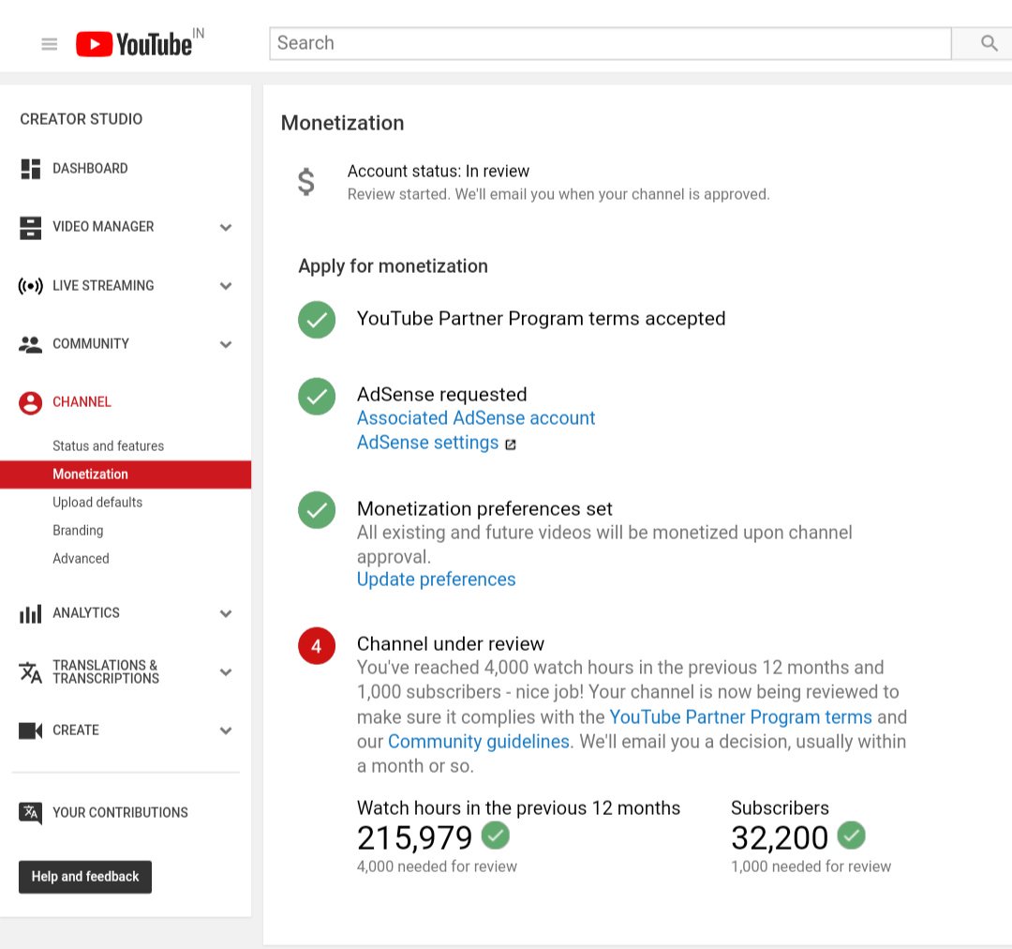Open the hamburger guide menu icon

point(49,44)
